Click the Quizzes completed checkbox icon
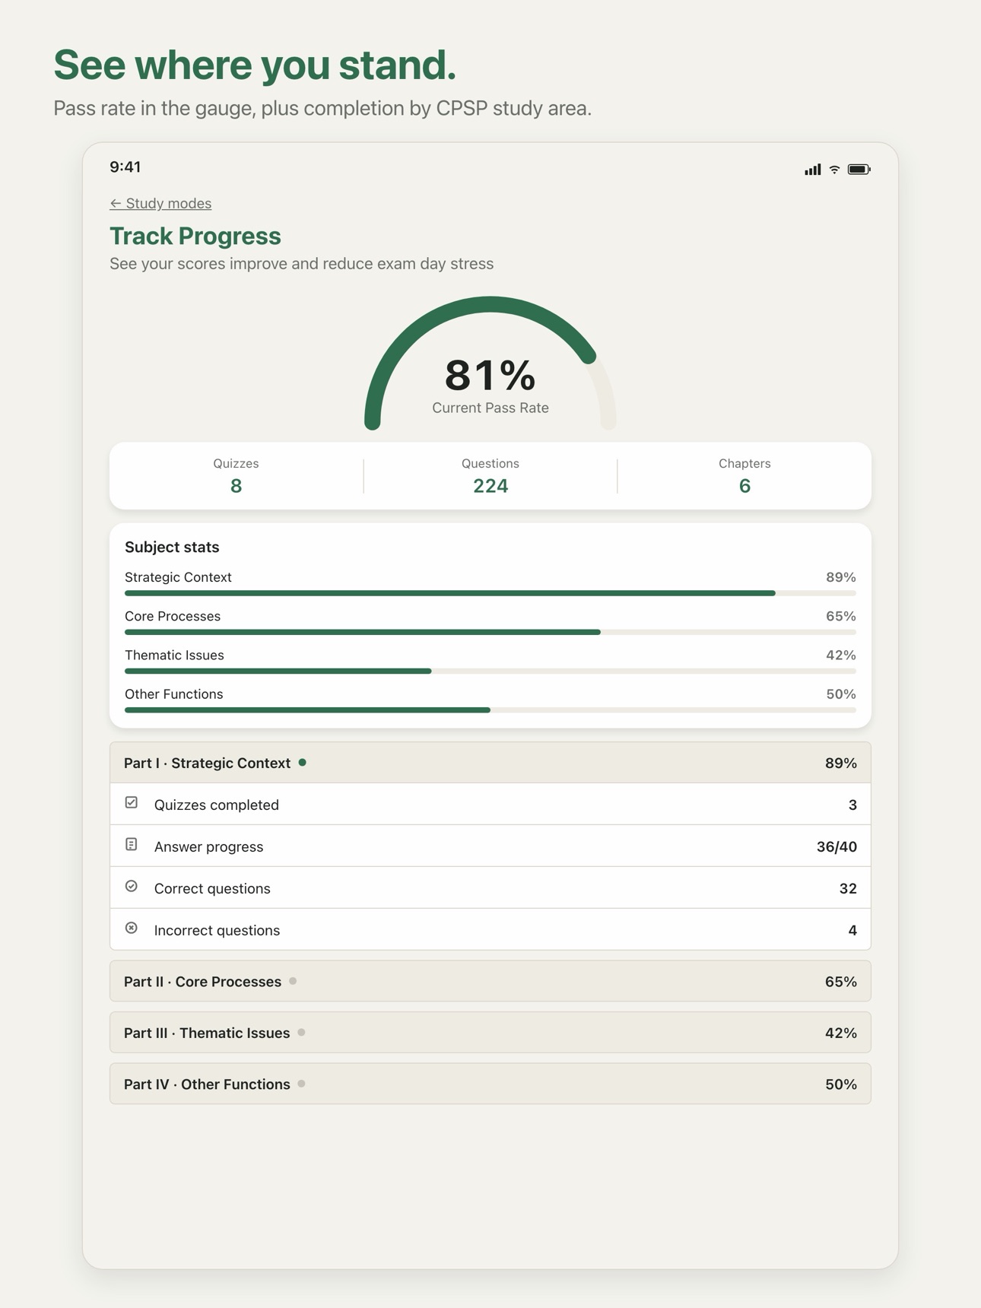The image size is (981, 1308). click(132, 803)
